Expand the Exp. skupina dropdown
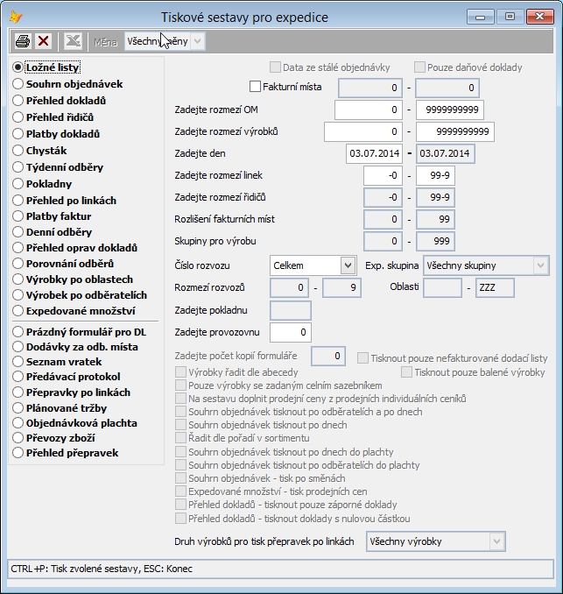This screenshot has width=563, height=594. pos(540,265)
